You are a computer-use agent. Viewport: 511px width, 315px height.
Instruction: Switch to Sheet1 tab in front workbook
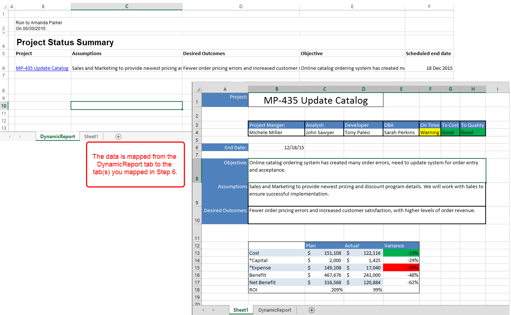tap(241, 310)
